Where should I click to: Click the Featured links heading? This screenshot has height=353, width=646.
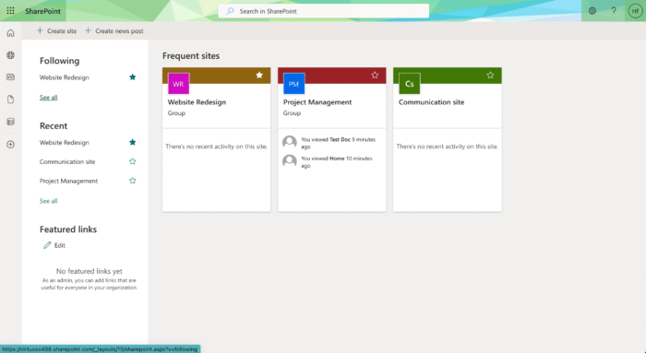tap(68, 229)
